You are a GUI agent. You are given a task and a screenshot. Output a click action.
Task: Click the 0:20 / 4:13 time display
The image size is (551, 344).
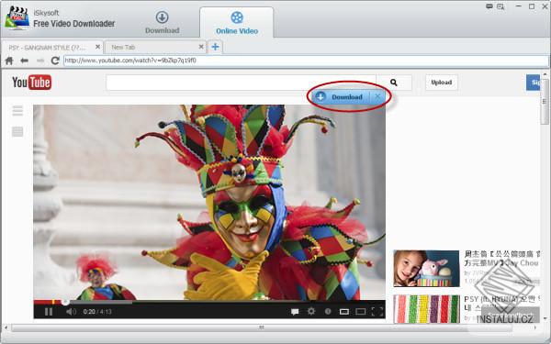point(97,312)
